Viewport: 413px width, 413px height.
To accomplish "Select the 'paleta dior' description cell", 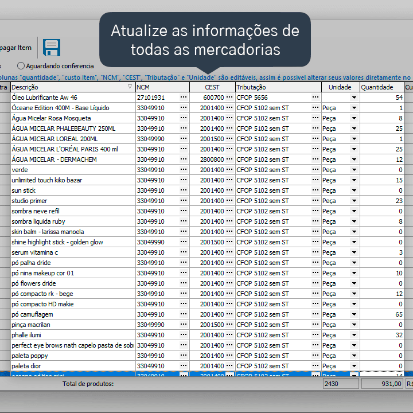I will point(73,366).
